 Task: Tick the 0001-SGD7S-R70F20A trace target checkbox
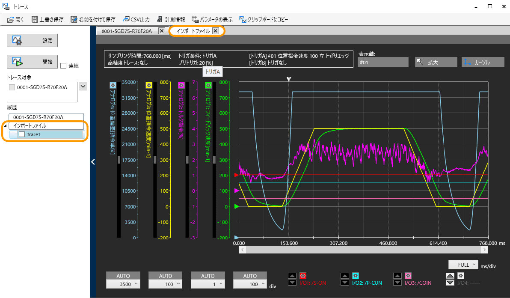[12, 87]
